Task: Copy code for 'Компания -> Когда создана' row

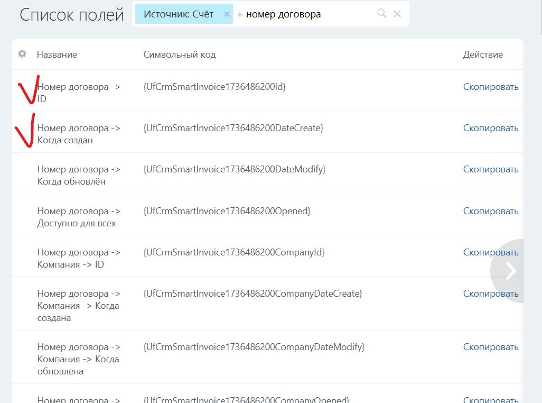Action: (491, 294)
